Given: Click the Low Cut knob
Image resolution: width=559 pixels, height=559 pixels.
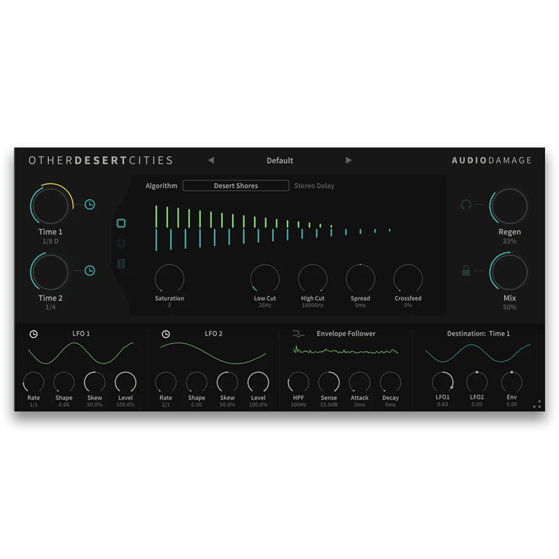Looking at the screenshot, I should tap(265, 278).
